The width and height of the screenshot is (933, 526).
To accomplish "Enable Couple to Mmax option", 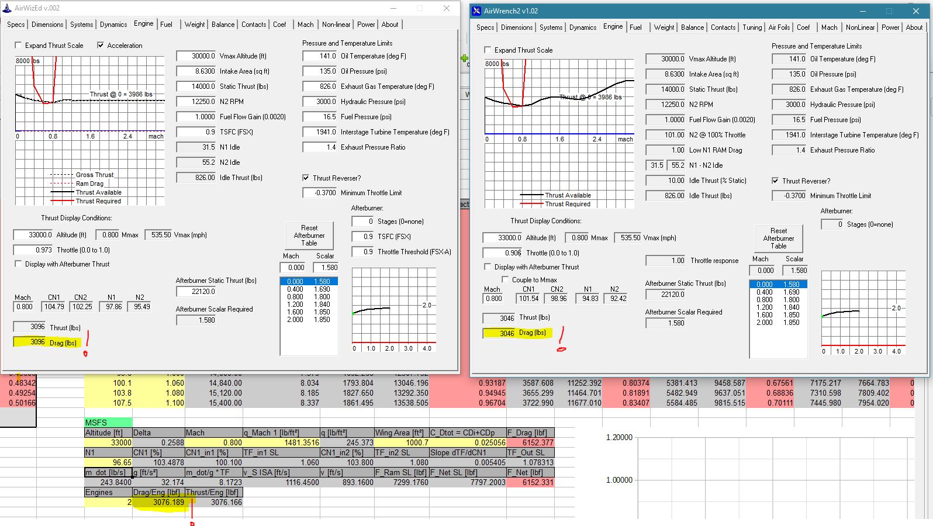I will [x=505, y=279].
